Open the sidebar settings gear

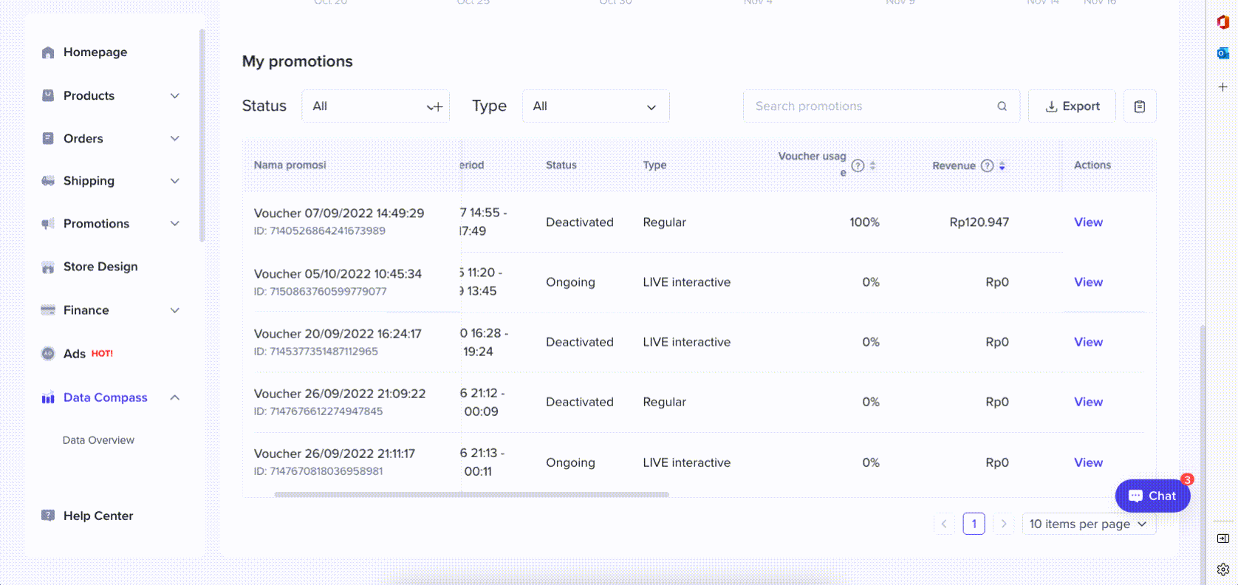click(1222, 569)
